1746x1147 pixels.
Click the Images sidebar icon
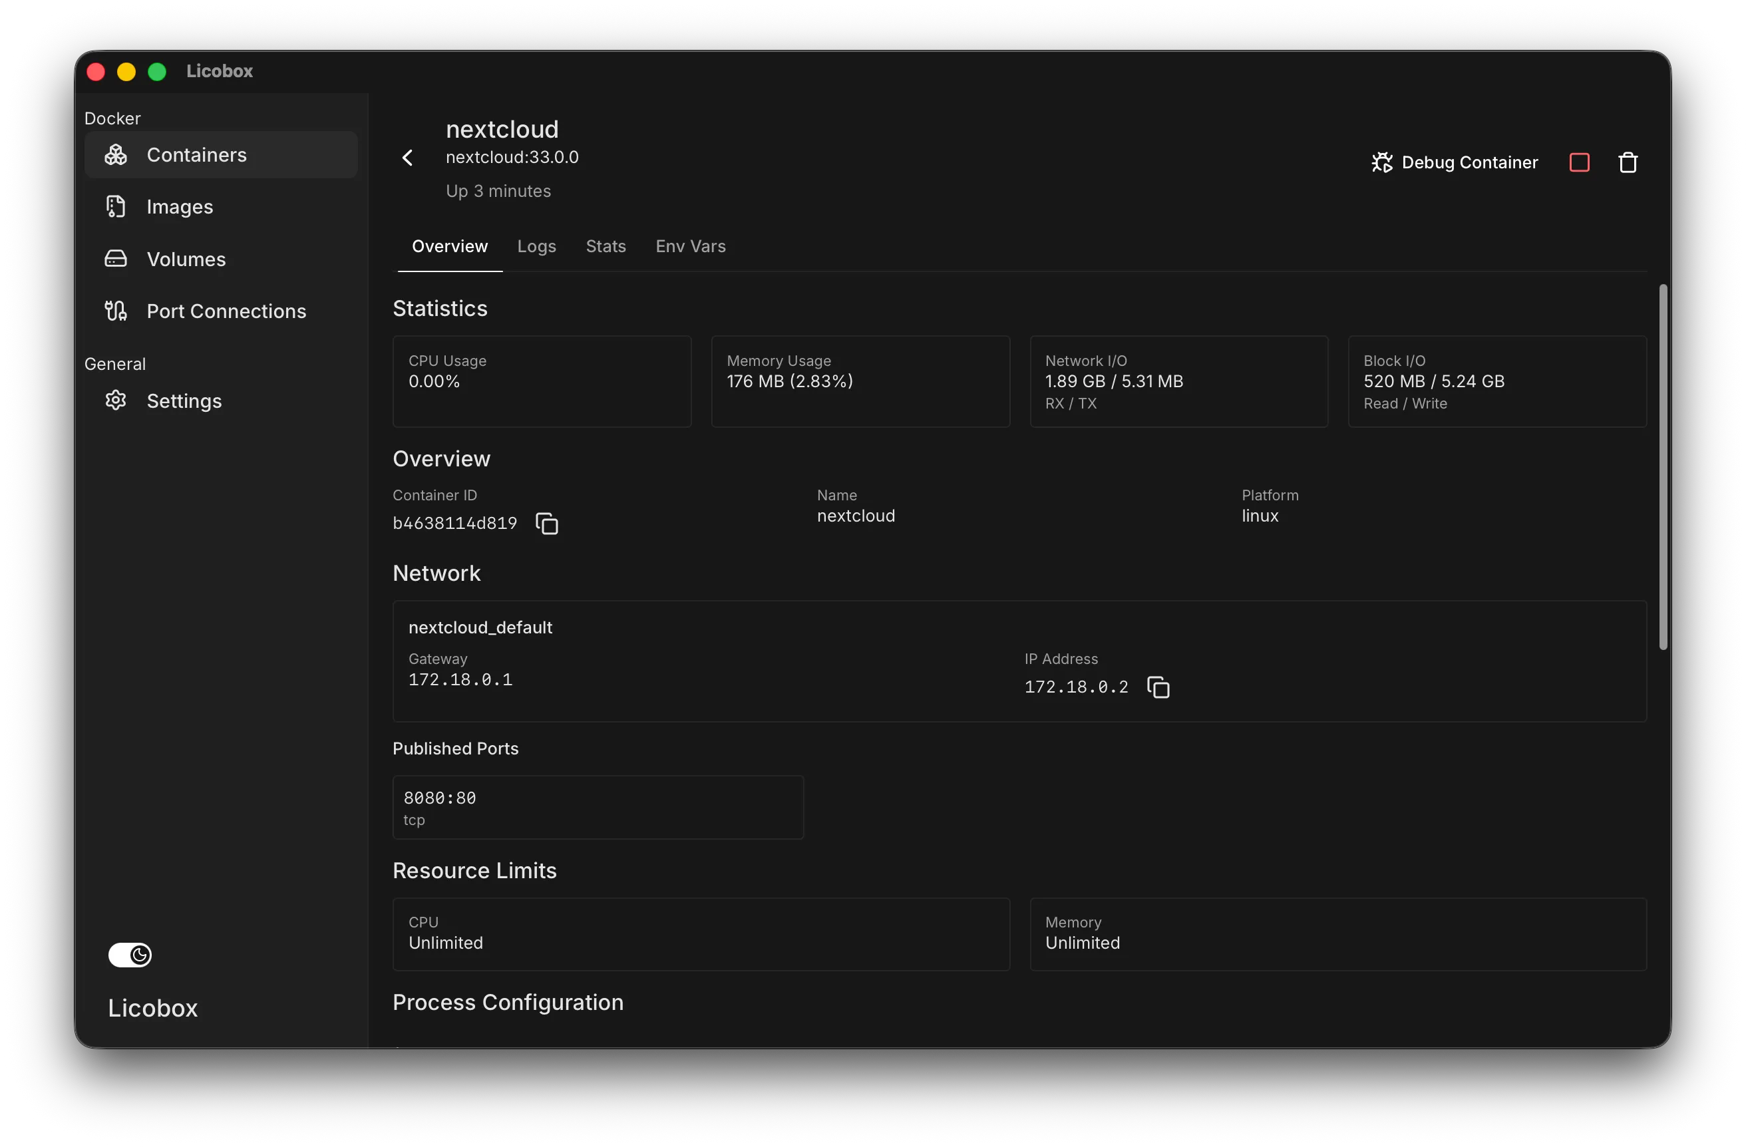coord(116,207)
